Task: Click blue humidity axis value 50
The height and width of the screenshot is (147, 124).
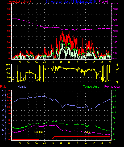Action: pyautogui.click(x=3, y=115)
